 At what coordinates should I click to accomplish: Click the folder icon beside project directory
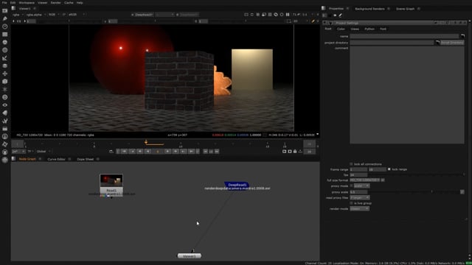(x=437, y=43)
